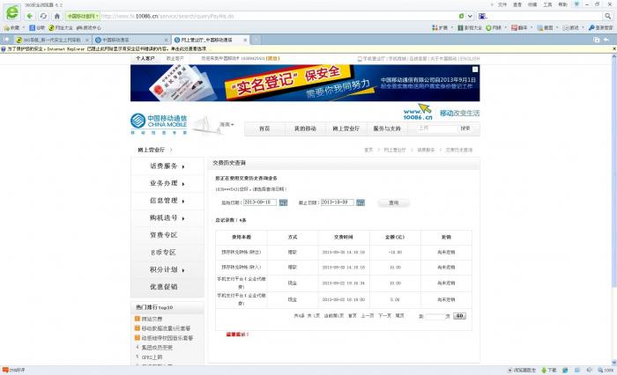Click the green compatibility icon in address bar

462,16
